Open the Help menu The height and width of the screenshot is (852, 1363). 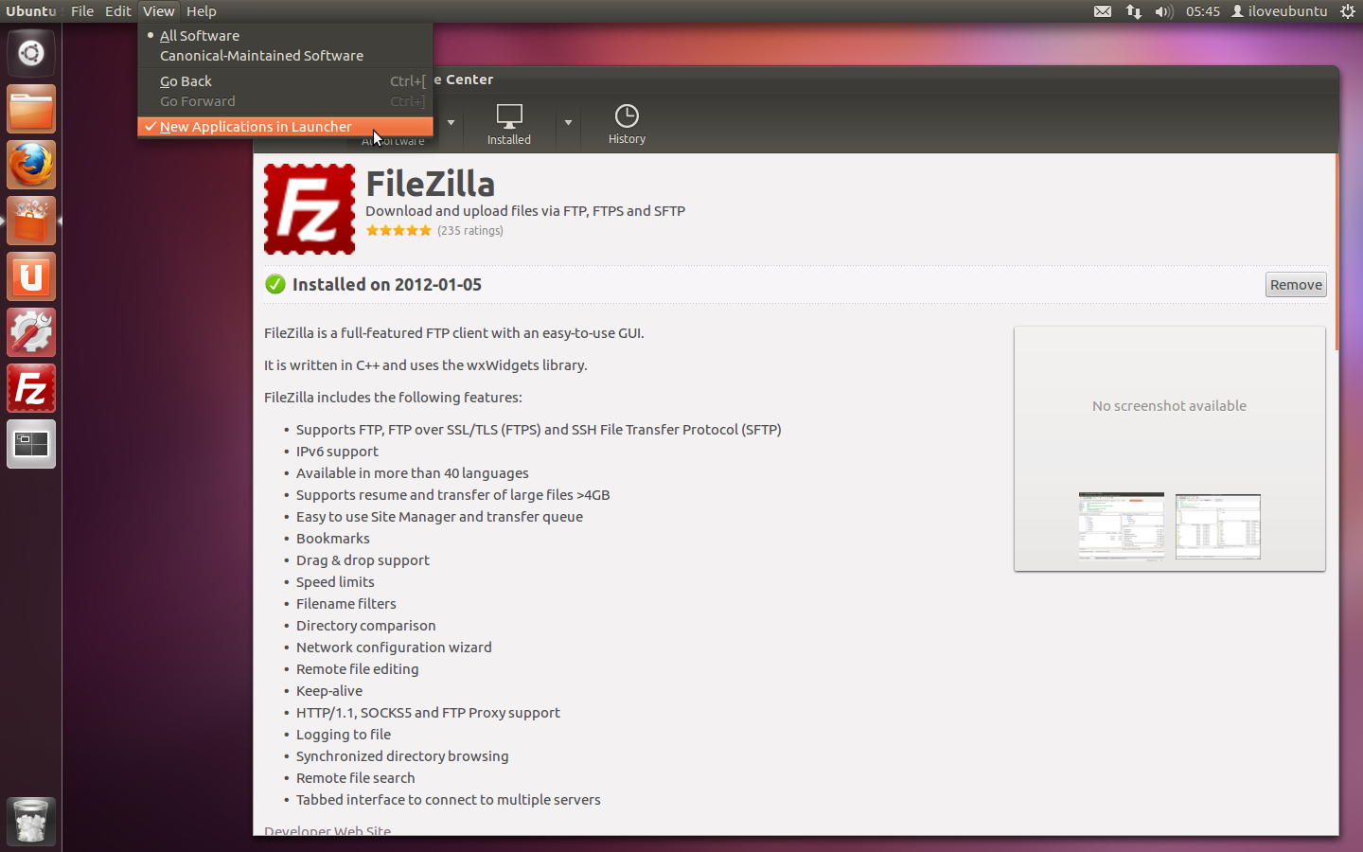[x=201, y=11]
